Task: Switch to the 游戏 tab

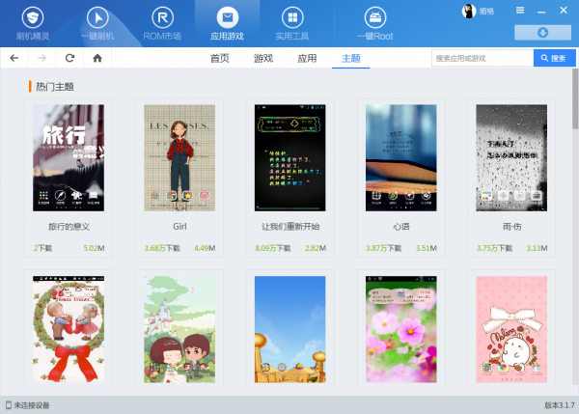Action: [x=263, y=58]
